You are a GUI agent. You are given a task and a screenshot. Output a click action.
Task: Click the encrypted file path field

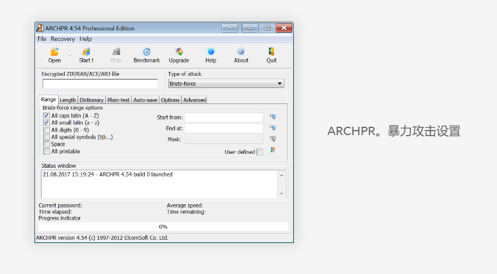(100, 84)
